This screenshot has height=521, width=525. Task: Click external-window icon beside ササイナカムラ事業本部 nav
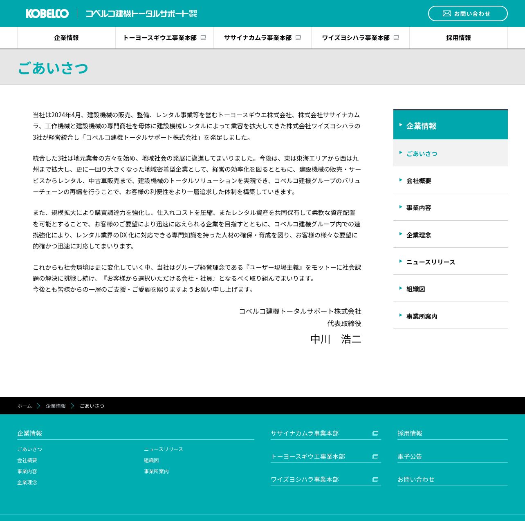point(298,37)
